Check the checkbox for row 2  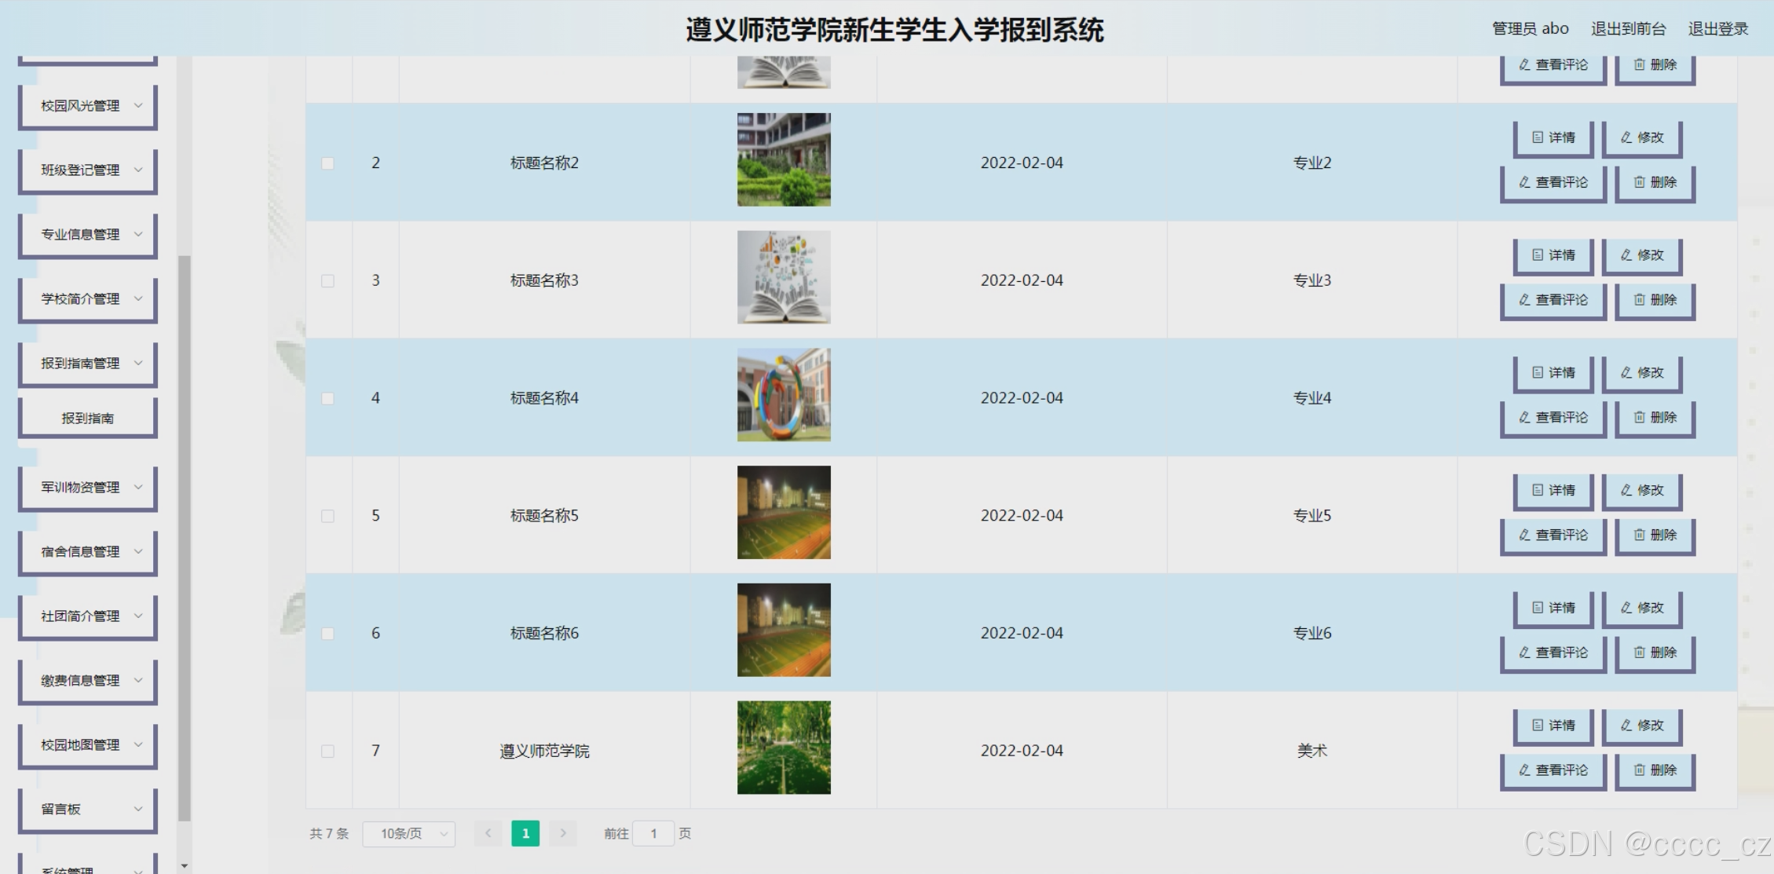click(x=327, y=163)
